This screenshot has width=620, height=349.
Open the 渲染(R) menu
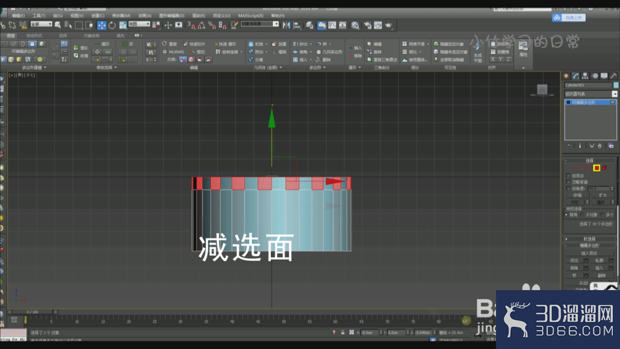pyautogui.click(x=198, y=15)
